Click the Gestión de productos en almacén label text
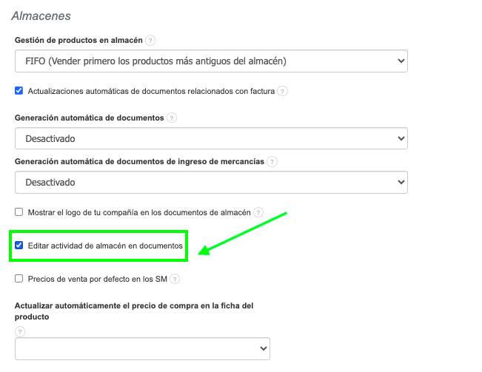This screenshot has height=372, width=482. pyautogui.click(x=78, y=40)
